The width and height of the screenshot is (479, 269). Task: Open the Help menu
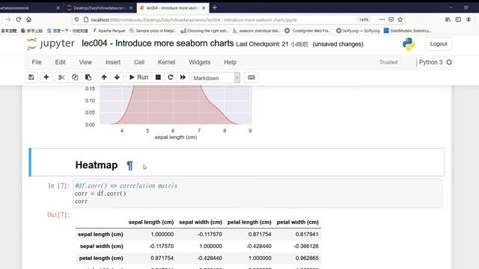pos(230,62)
